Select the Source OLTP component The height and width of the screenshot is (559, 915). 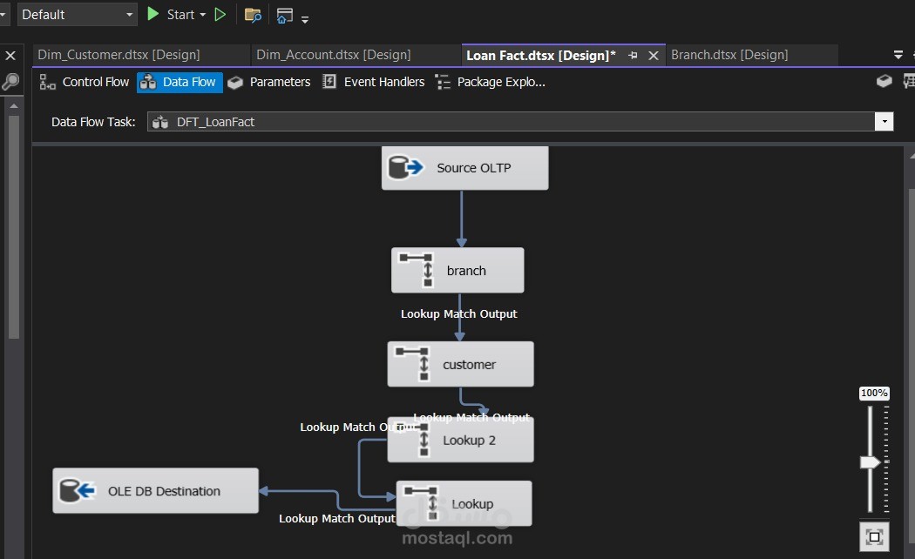coord(464,167)
